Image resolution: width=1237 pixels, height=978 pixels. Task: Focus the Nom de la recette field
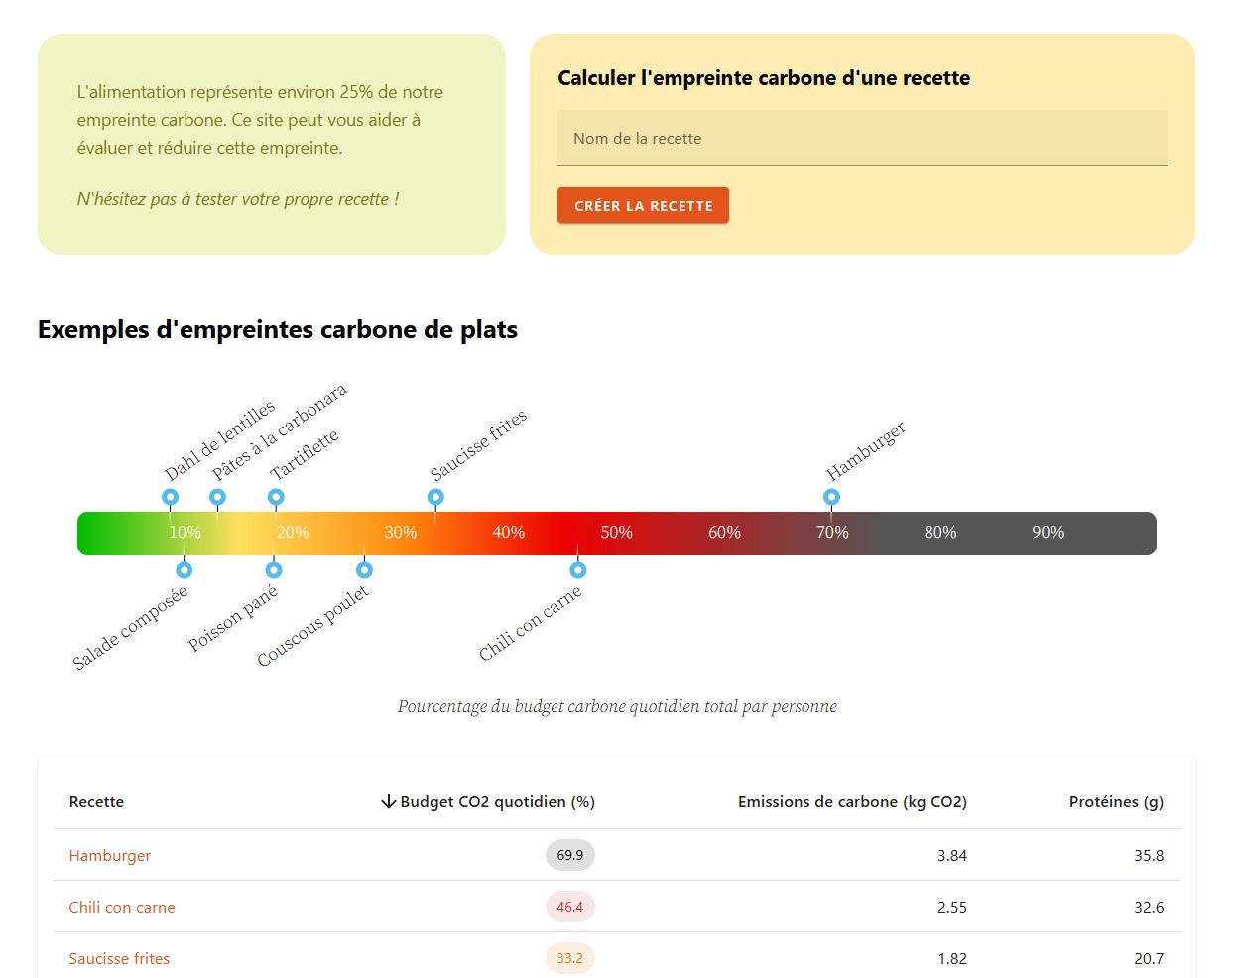(862, 139)
